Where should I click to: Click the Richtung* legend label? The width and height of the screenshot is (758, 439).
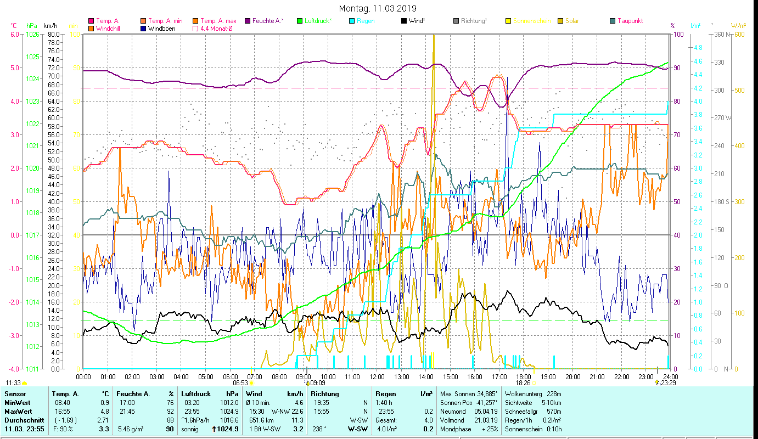(x=474, y=21)
